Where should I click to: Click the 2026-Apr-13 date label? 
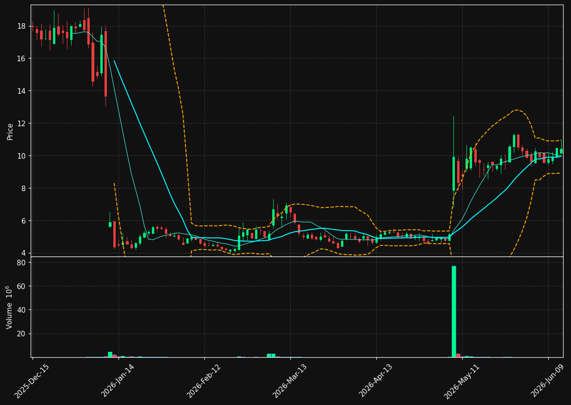pos(376,381)
